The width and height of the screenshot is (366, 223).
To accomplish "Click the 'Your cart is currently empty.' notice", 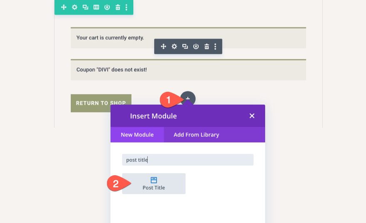I will click(x=188, y=38).
